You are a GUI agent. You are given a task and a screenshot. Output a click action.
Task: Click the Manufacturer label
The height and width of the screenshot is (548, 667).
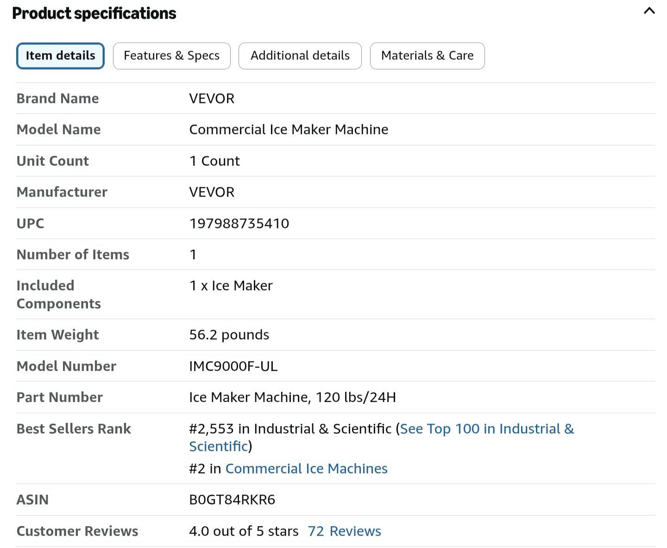pos(62,192)
